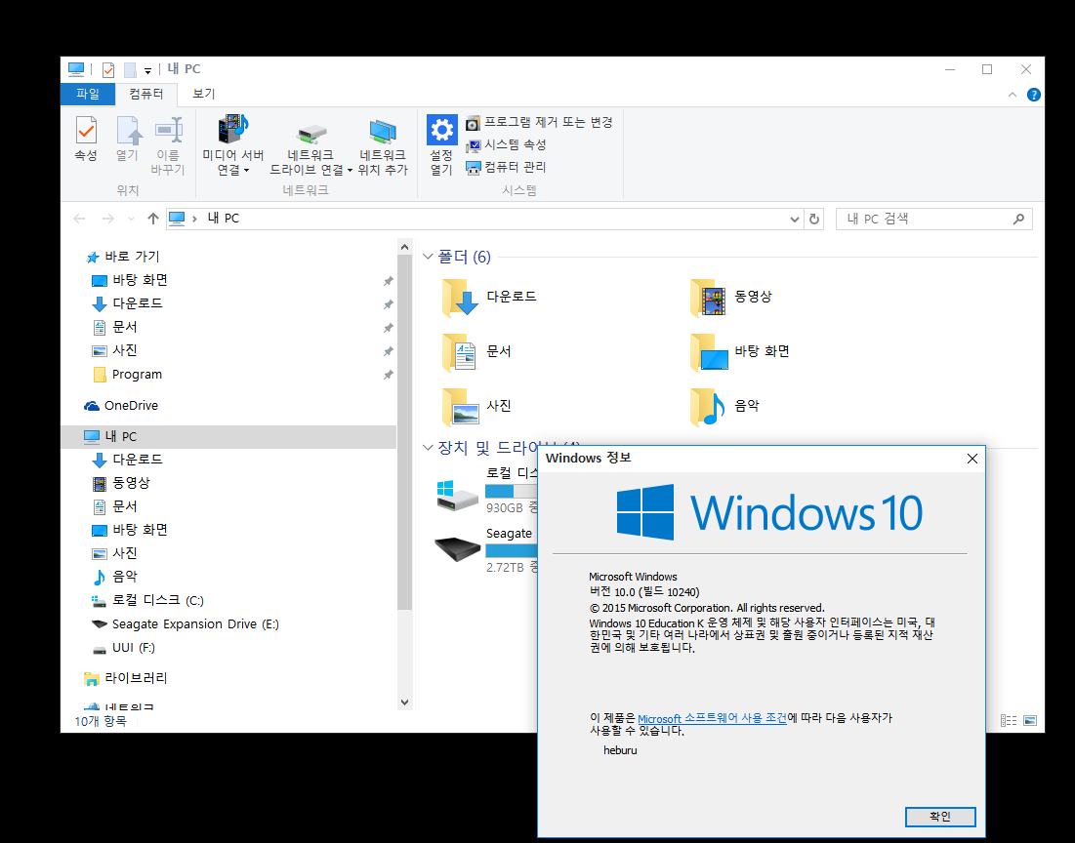Select 내 PC in navigation pane
1075x843 pixels.
click(229, 436)
